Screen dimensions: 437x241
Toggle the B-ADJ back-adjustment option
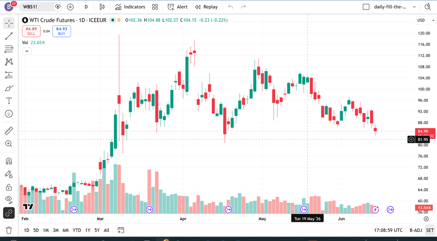click(x=416, y=230)
